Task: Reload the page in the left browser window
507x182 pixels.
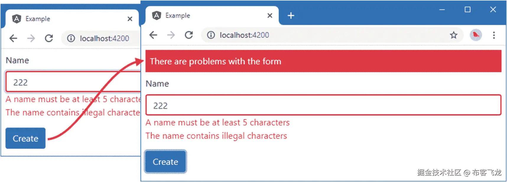Action: (x=49, y=38)
